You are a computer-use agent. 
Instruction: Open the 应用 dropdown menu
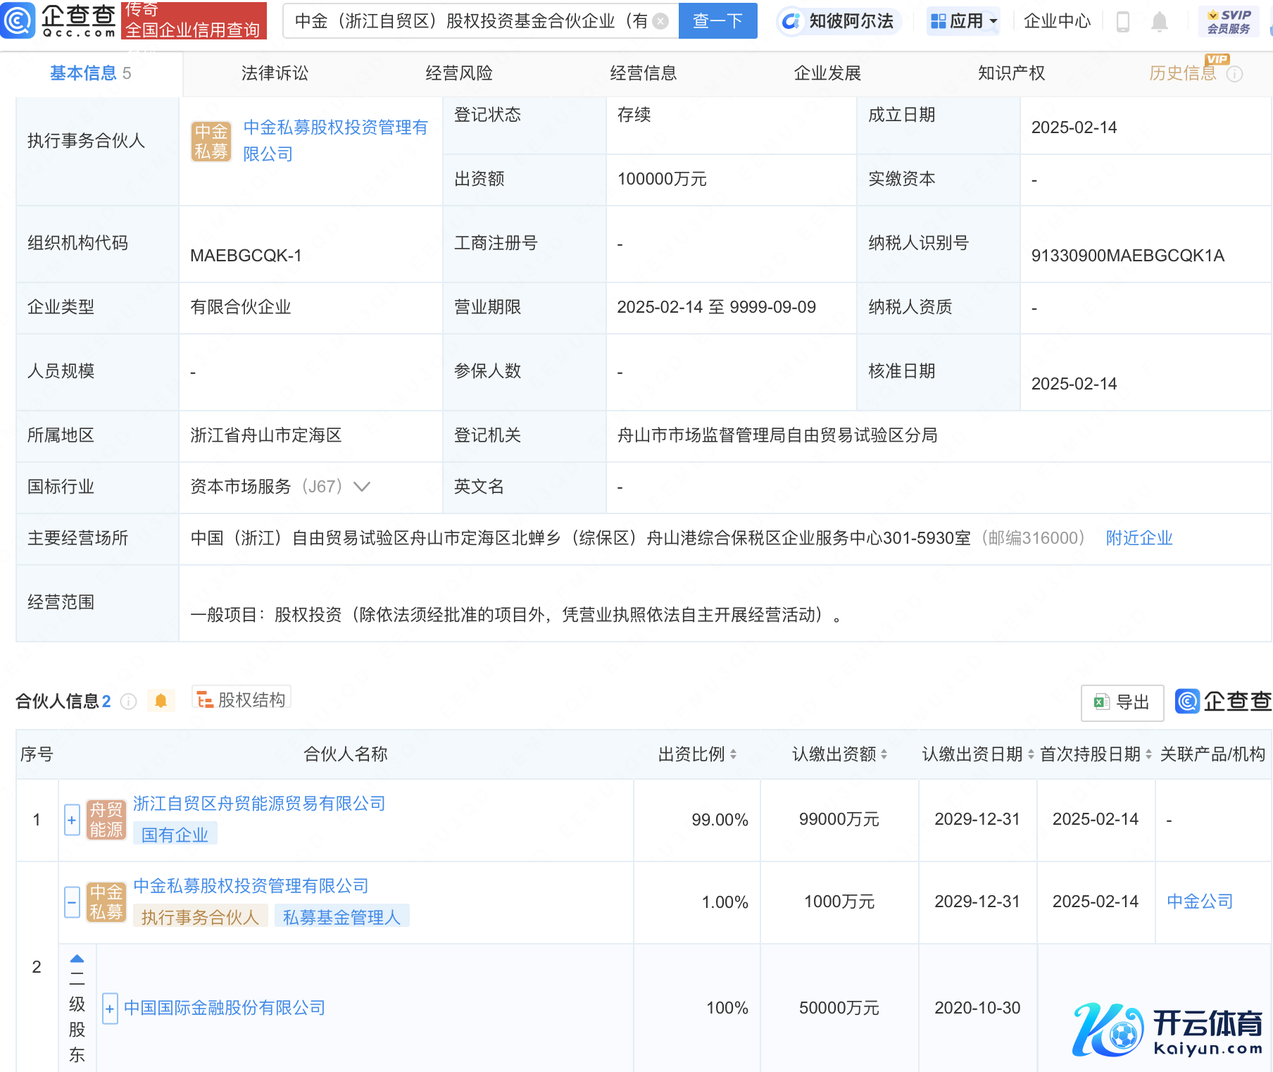963,21
